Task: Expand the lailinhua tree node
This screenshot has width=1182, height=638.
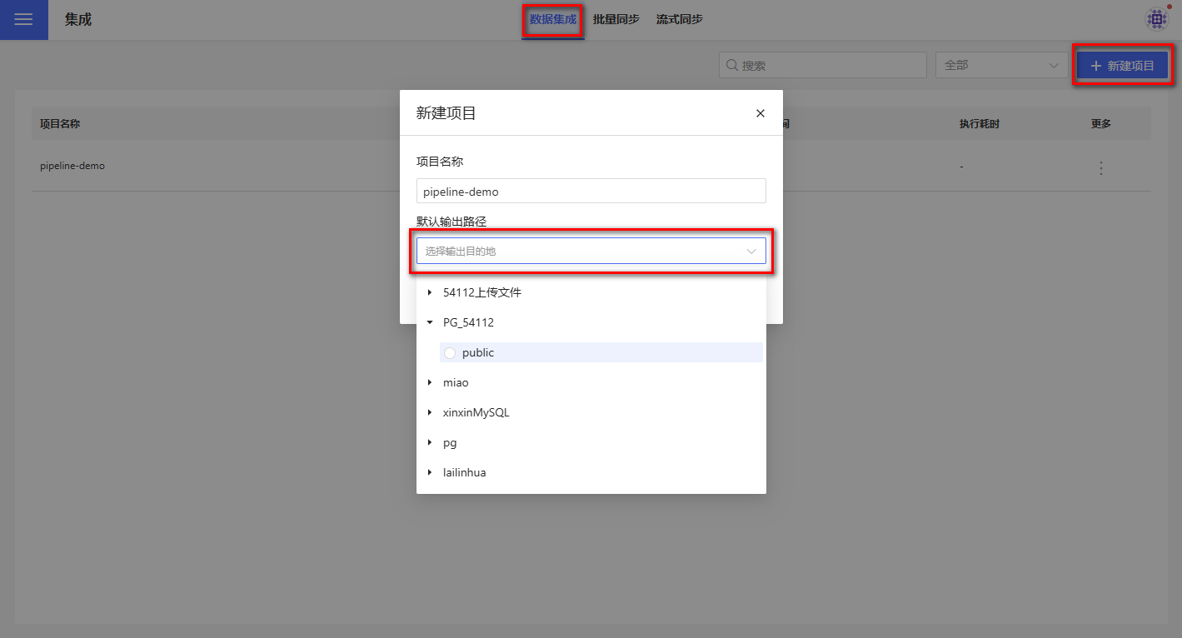Action: [x=430, y=472]
